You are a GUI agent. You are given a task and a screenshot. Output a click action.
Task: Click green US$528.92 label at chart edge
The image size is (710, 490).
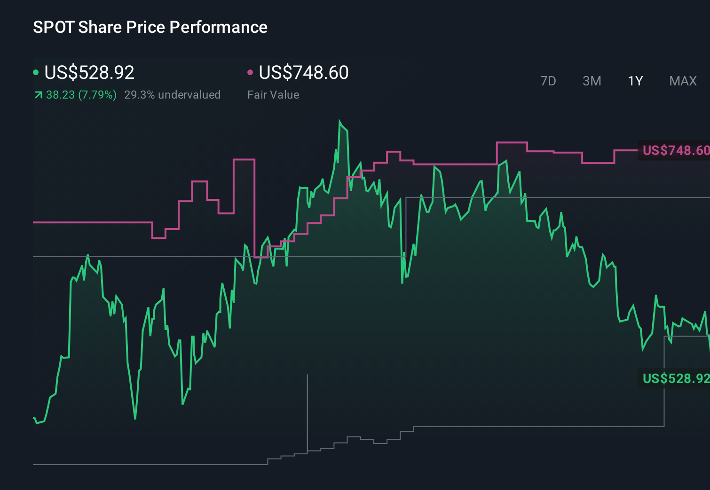click(675, 378)
